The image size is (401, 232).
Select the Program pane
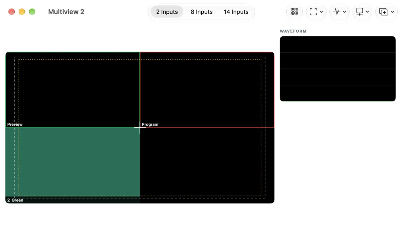point(207,89)
